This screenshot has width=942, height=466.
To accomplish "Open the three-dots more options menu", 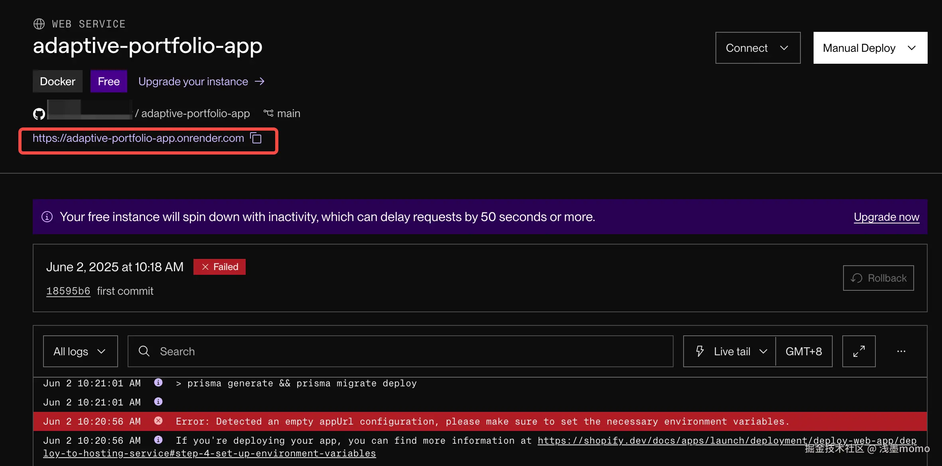I will coord(901,351).
